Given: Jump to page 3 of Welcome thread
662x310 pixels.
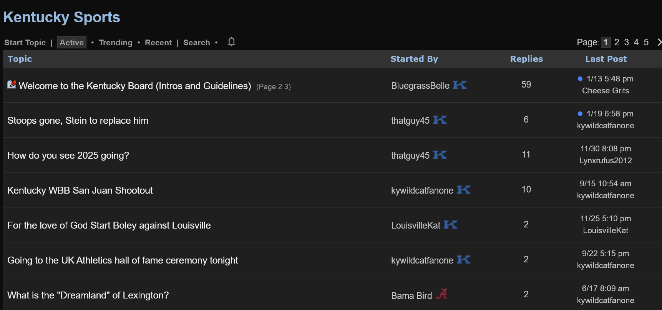Looking at the screenshot, I should 287,87.
